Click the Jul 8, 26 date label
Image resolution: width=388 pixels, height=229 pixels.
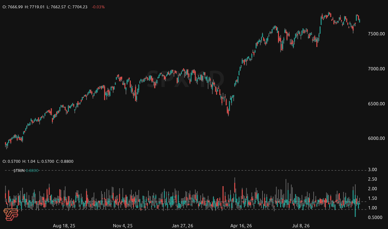301,226
